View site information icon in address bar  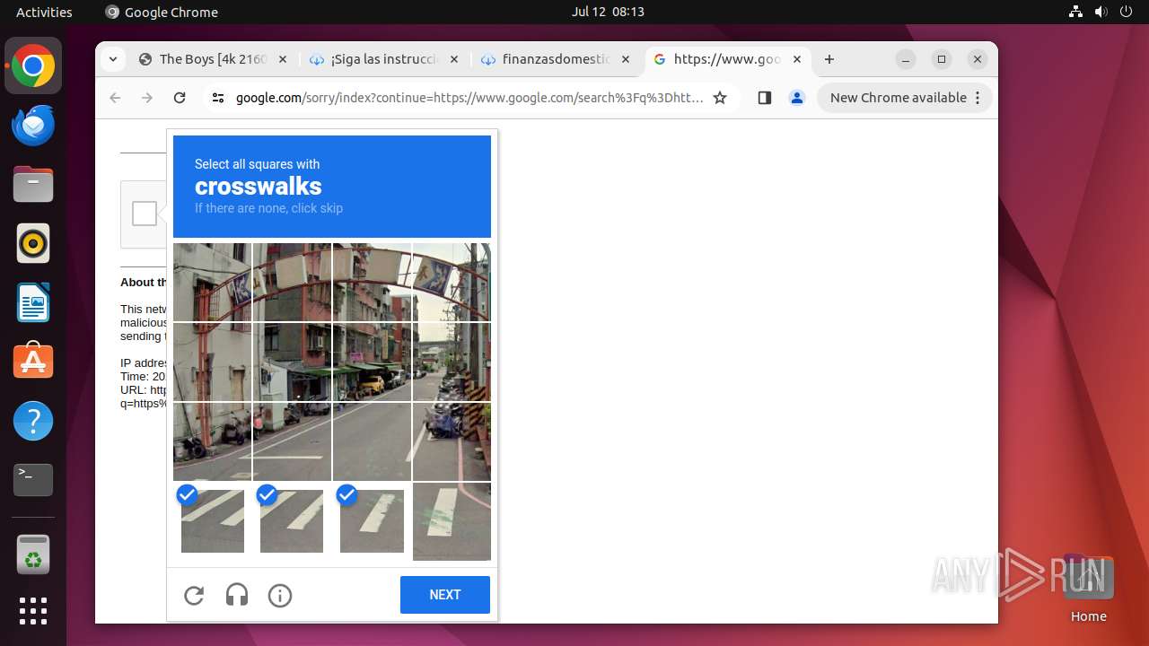(218, 98)
